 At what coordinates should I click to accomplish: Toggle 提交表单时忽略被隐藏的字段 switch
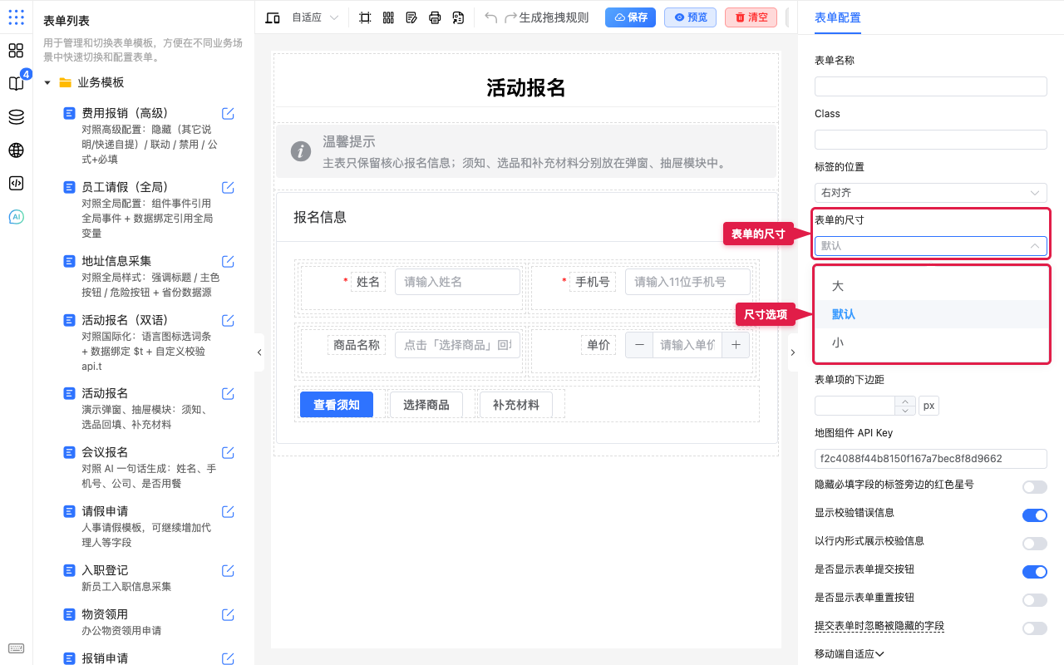click(1034, 628)
